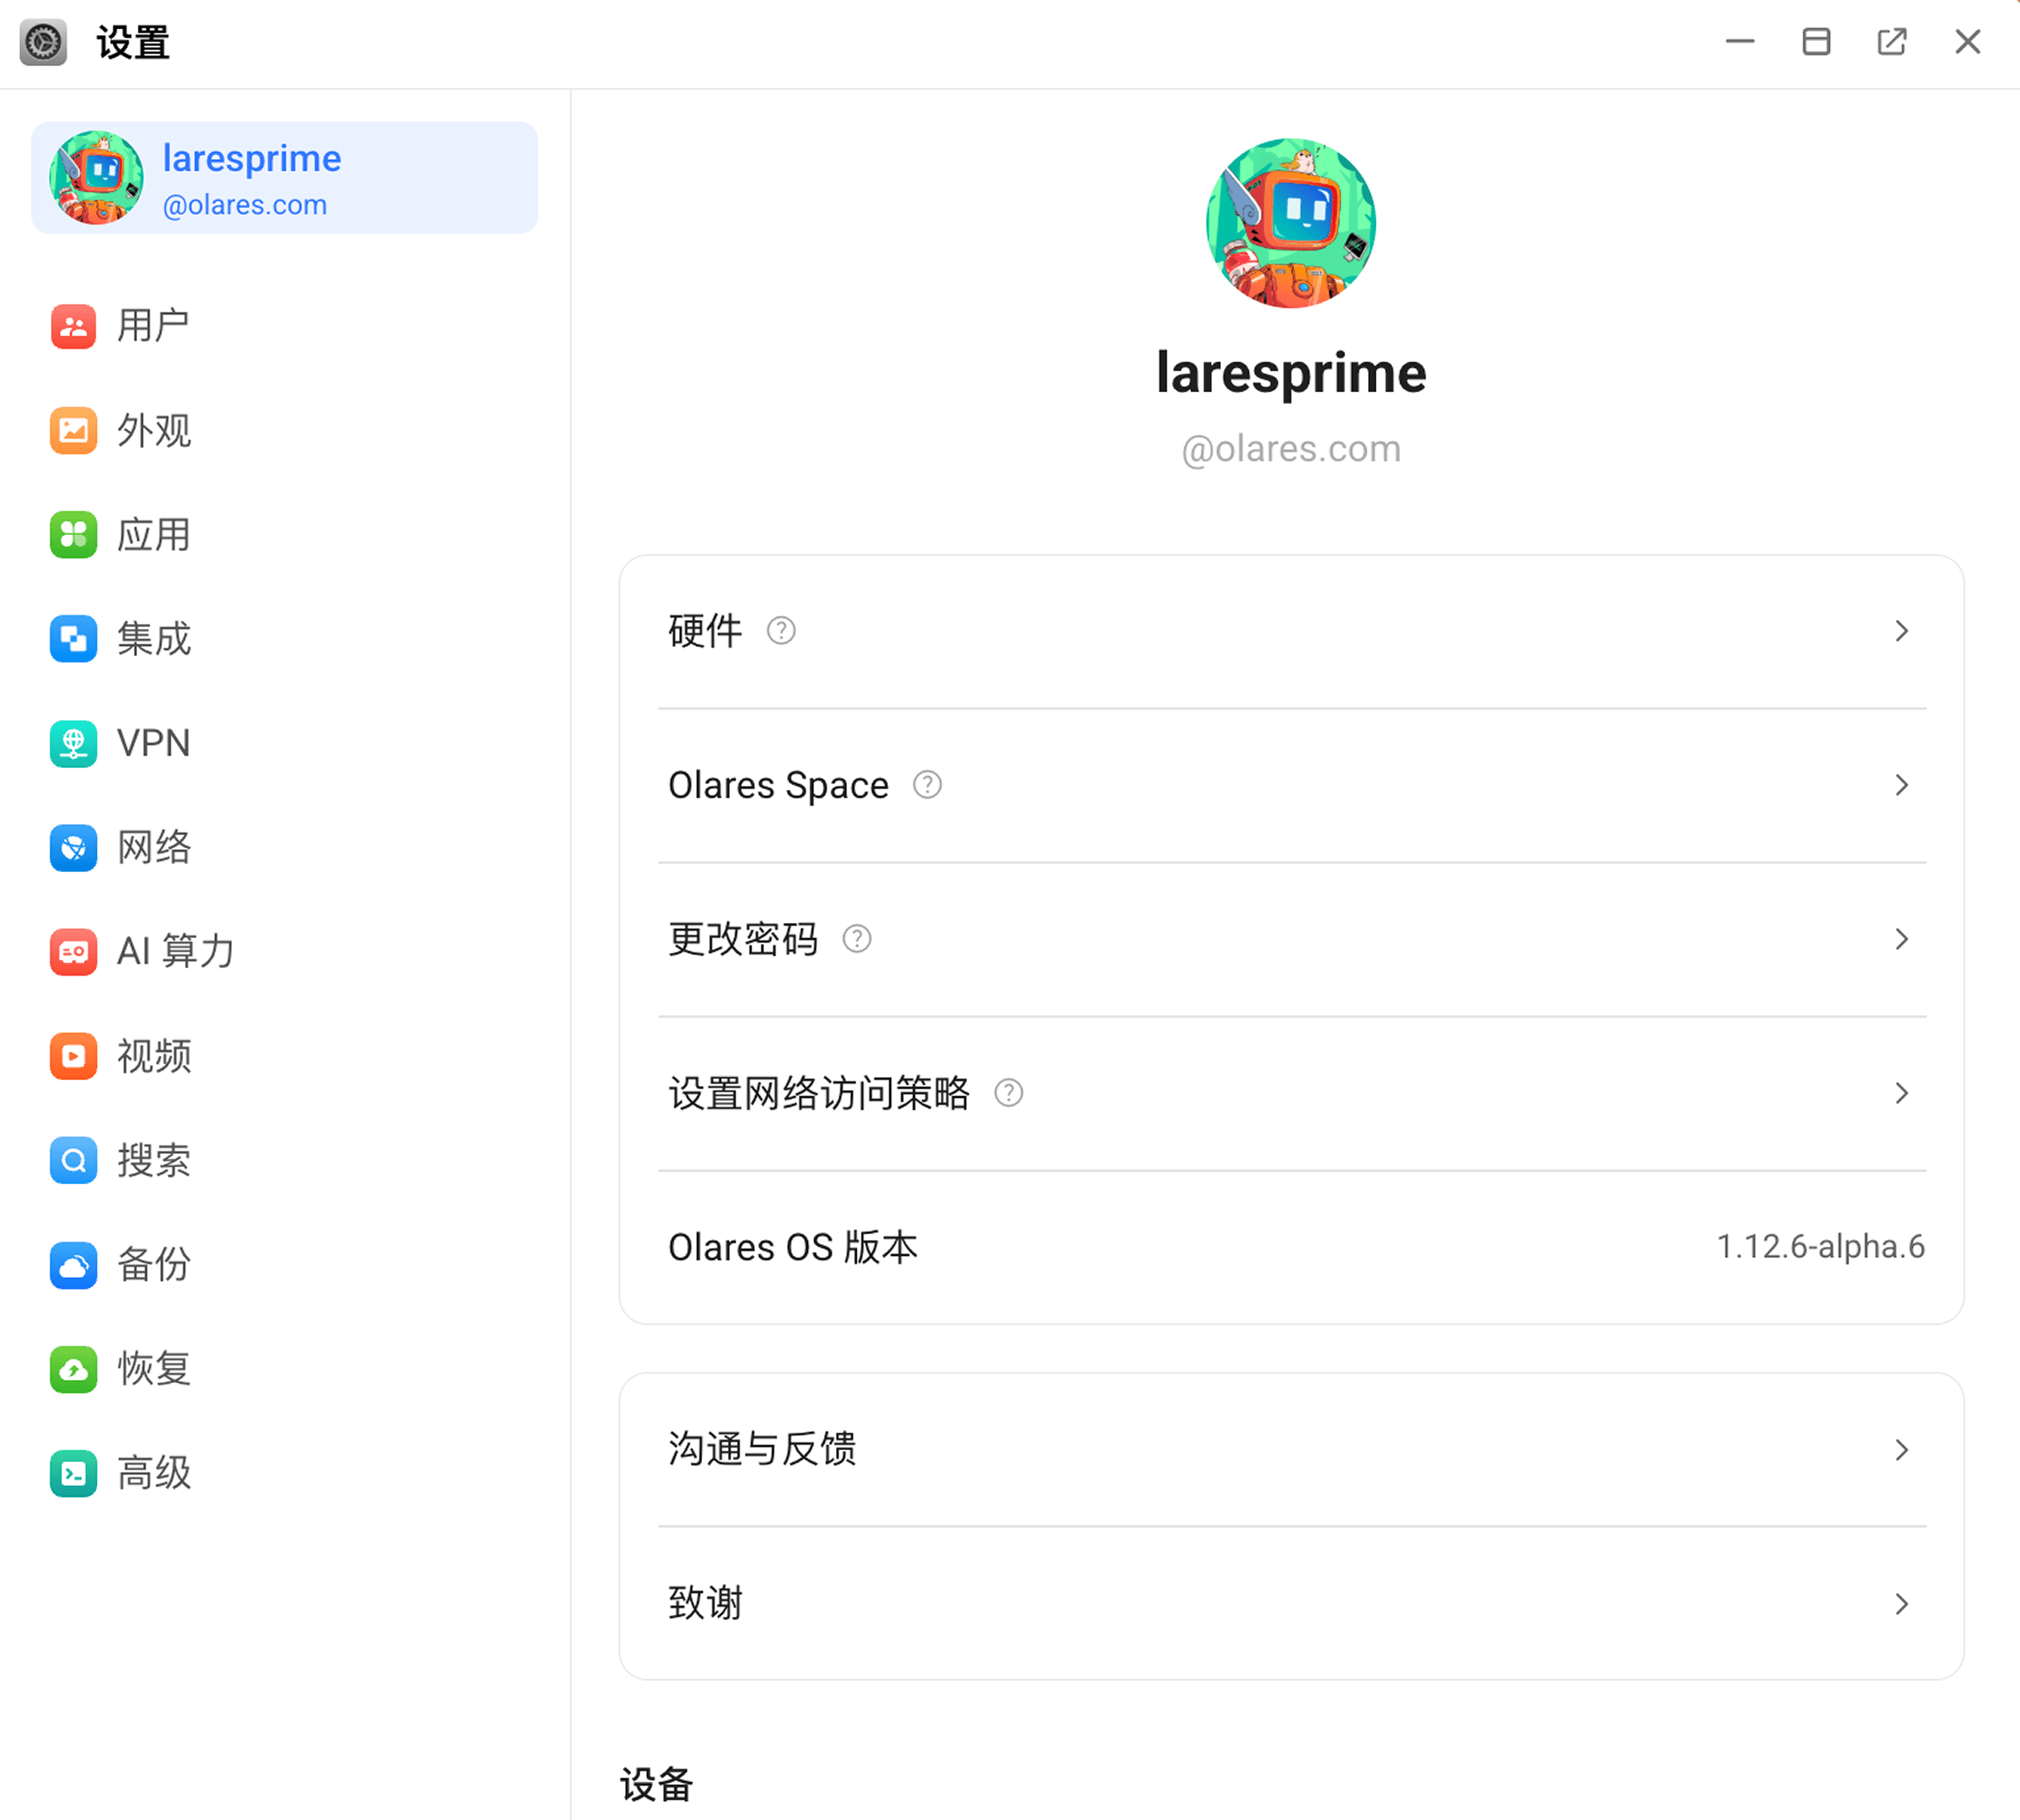Click the 外观 appearance icon
Viewport: 2020px width, 1820px height.
[x=73, y=431]
